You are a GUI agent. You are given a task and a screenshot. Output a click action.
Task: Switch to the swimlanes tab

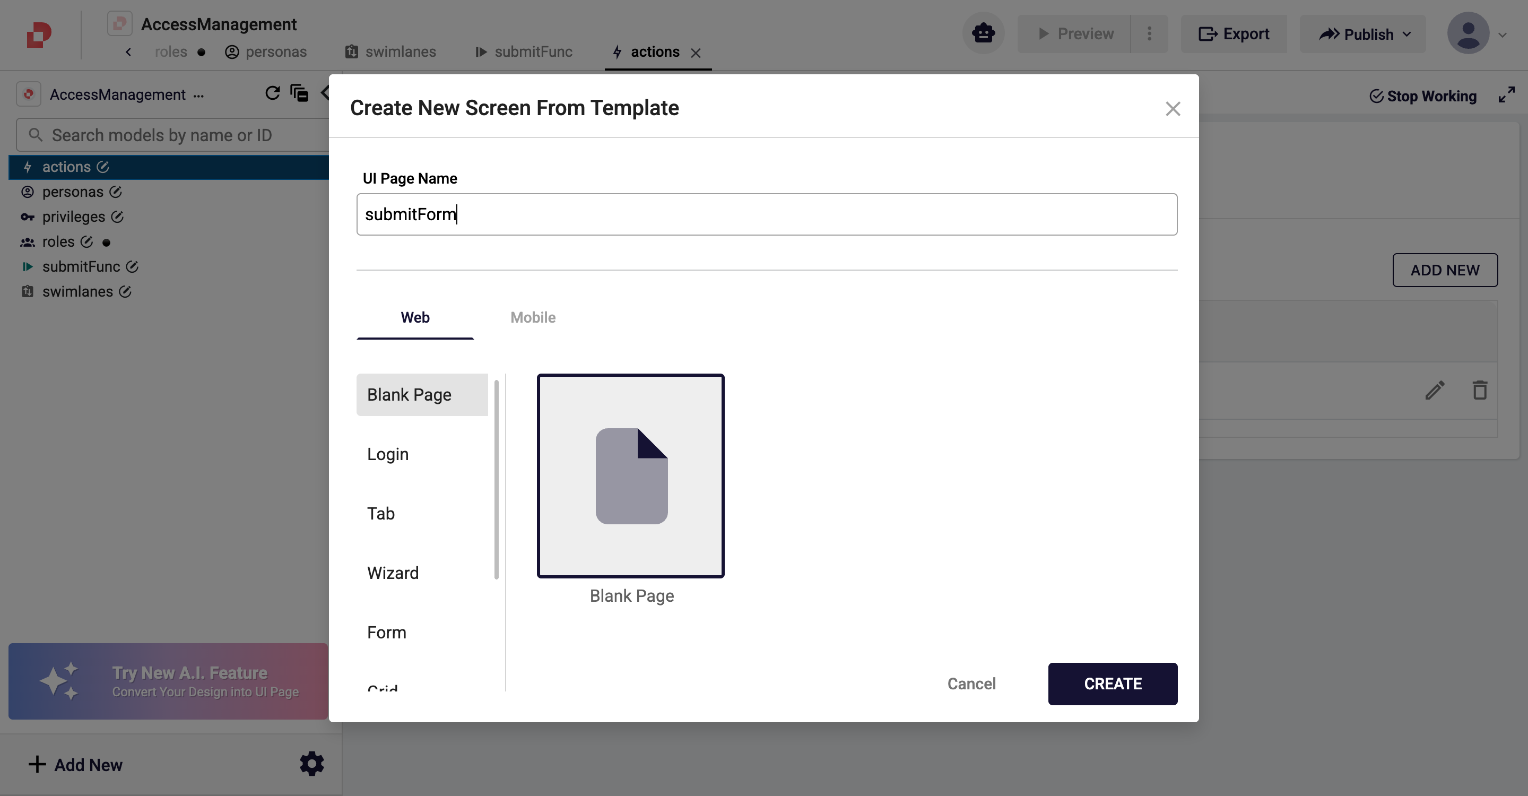click(390, 52)
